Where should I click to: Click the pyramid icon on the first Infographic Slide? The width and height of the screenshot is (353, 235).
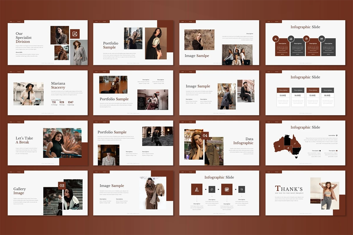pos(276,38)
